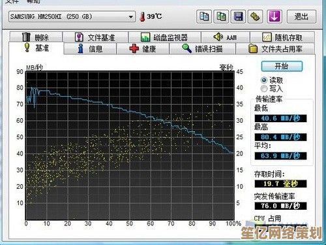Viewport: 326px width, 245px height.
Task: Click the 退出 exit button
Action: coord(301,16)
